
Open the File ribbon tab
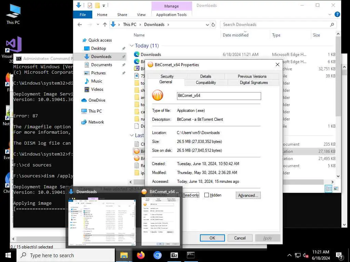83,15
